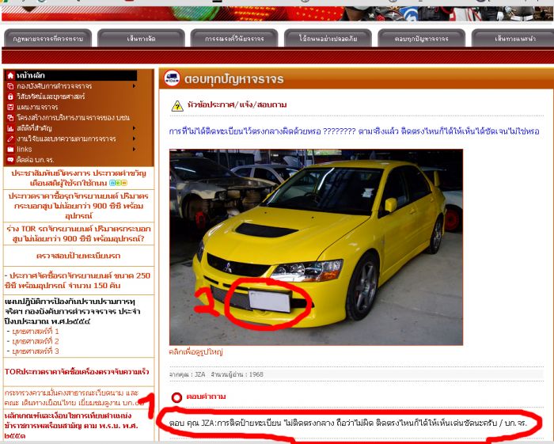Viewport: 554px width, 444px height.
Task: Expand the สถิติที่สำคัญ submenu arrow
Action: (135, 128)
